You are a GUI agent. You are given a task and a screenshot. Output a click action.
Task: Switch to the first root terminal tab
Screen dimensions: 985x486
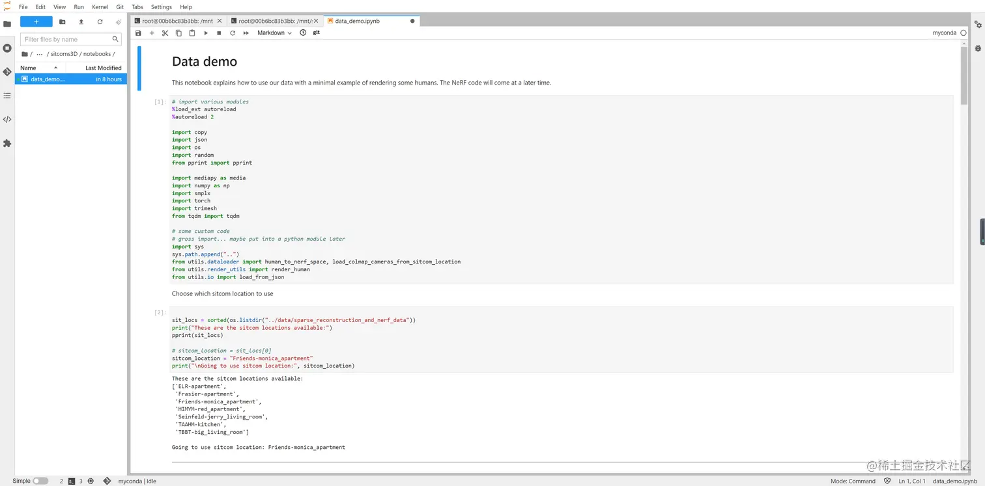[178, 21]
